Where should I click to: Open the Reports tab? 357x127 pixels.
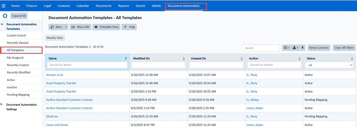click(124, 6)
